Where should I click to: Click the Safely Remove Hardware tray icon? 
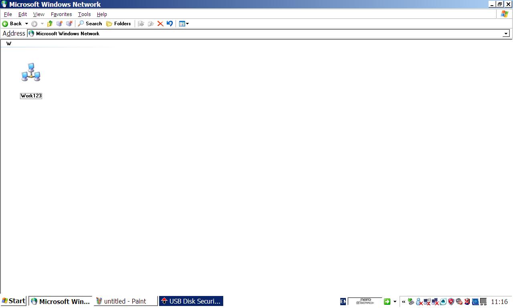pos(411,302)
